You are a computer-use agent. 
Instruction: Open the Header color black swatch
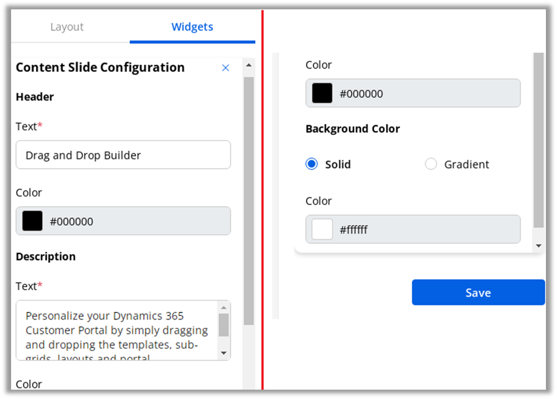tap(33, 221)
